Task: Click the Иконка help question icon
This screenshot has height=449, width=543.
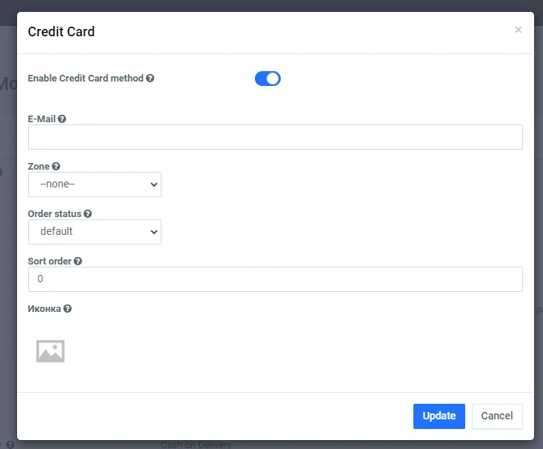Action: (x=67, y=309)
